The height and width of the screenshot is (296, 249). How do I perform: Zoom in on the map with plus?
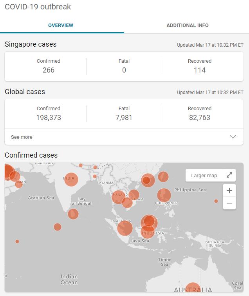(x=229, y=191)
